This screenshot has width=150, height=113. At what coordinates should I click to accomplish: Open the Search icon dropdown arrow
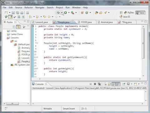tap(109, 13)
